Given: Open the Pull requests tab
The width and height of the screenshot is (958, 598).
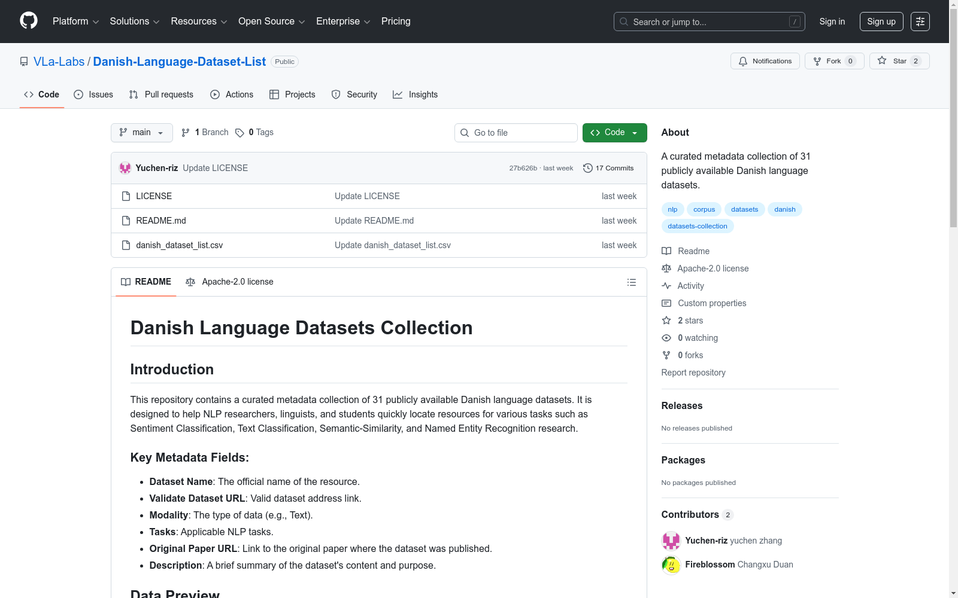Looking at the screenshot, I should pyautogui.click(x=161, y=94).
